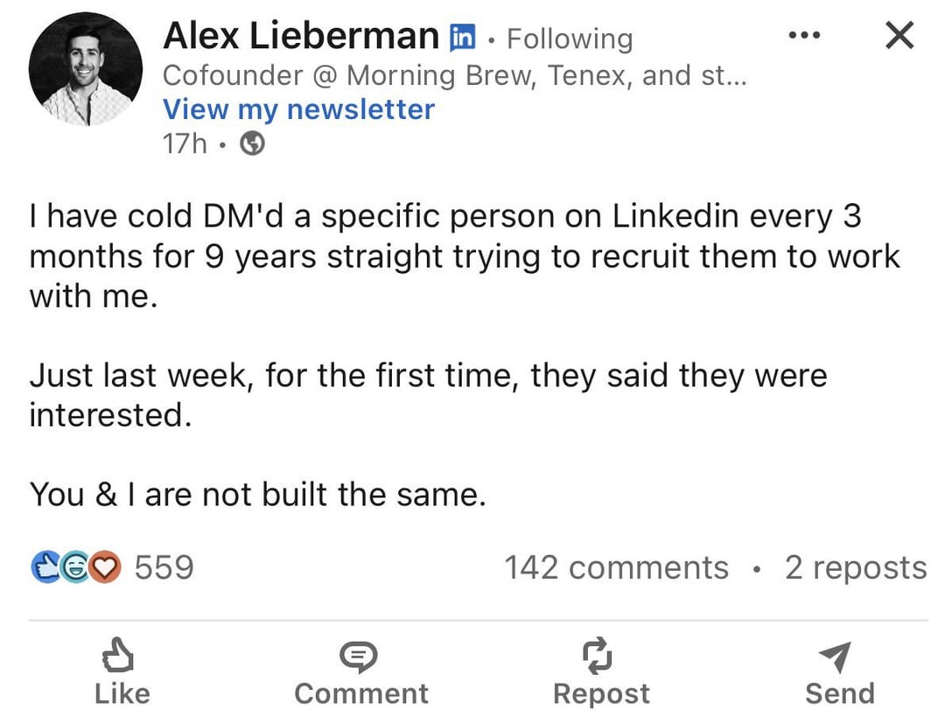View the 2 reposts
Viewport: 945px width, 724px height.
click(x=855, y=567)
